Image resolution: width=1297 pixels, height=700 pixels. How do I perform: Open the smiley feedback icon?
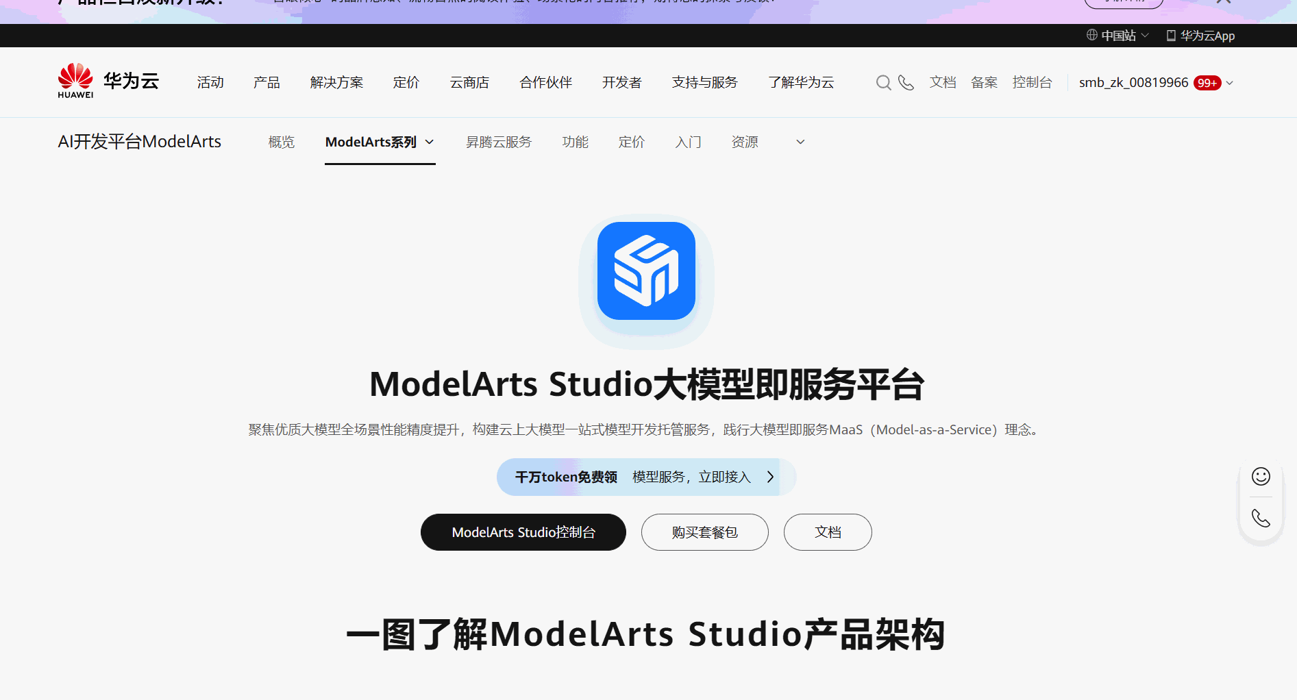pos(1261,476)
